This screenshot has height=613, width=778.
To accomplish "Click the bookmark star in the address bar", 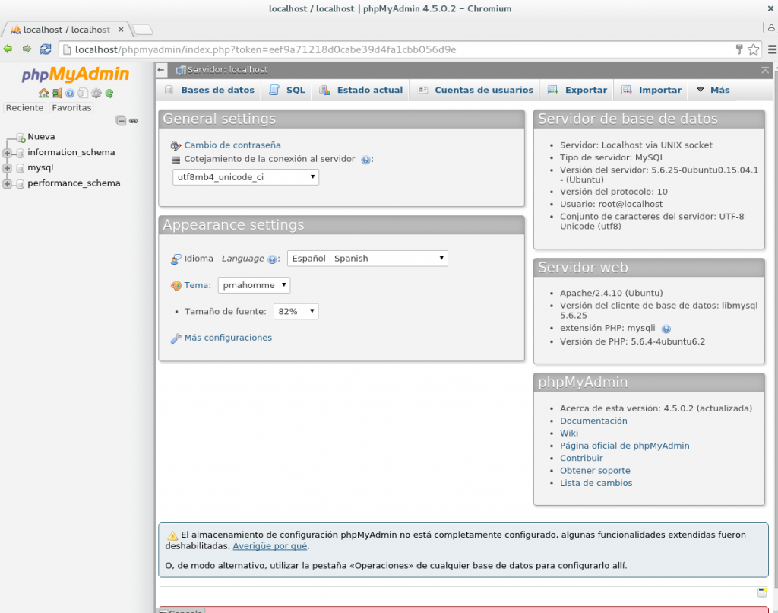I will coord(751,49).
